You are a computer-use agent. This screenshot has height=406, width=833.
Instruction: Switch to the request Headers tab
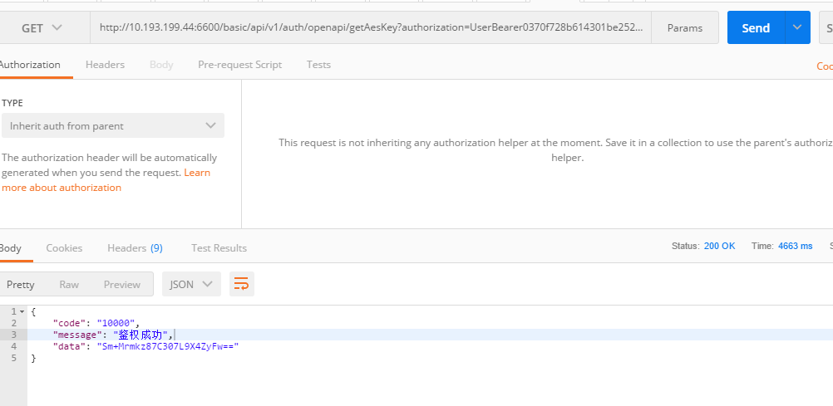[x=105, y=65]
